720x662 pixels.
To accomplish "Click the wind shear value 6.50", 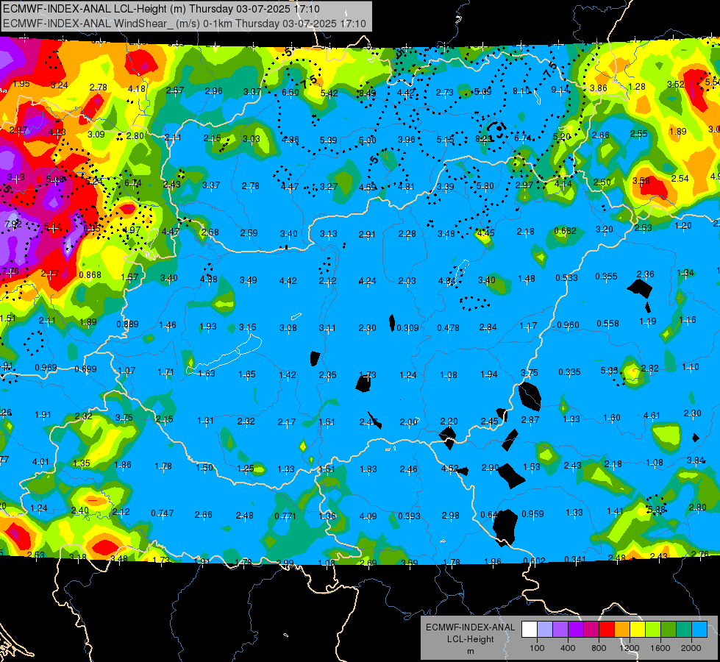I will [x=291, y=93].
